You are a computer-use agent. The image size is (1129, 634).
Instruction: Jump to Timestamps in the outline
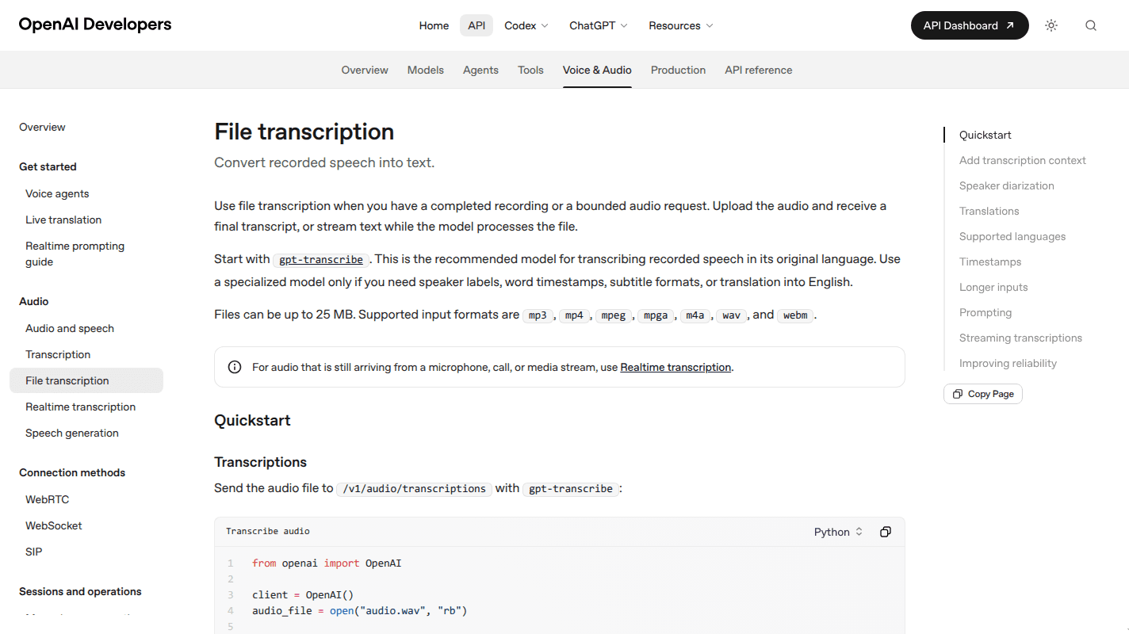coord(990,262)
